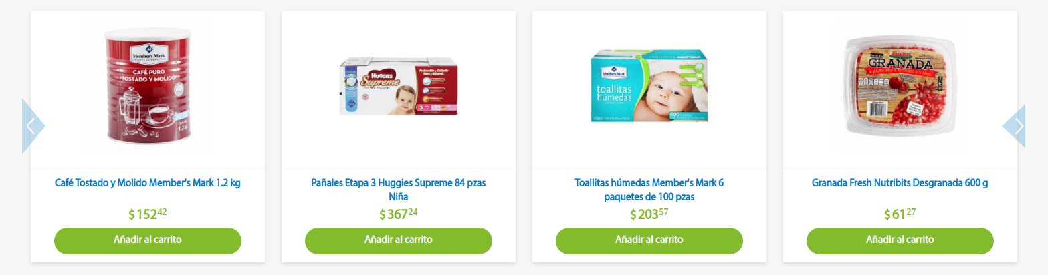This screenshot has height=275, width=1048.
Task: Open the red coffee can product image
Action: [x=148, y=89]
